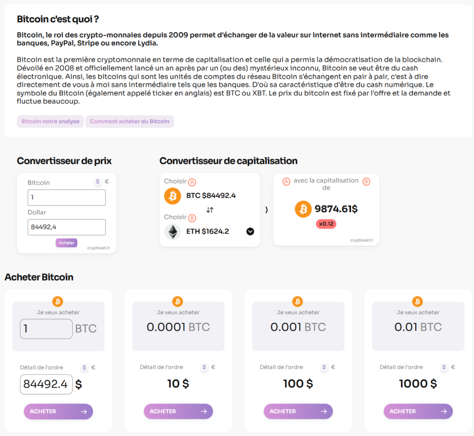Click the Ethereum icon in the Choisir B row
Screen dimensions: 474x436
pyautogui.click(x=173, y=231)
